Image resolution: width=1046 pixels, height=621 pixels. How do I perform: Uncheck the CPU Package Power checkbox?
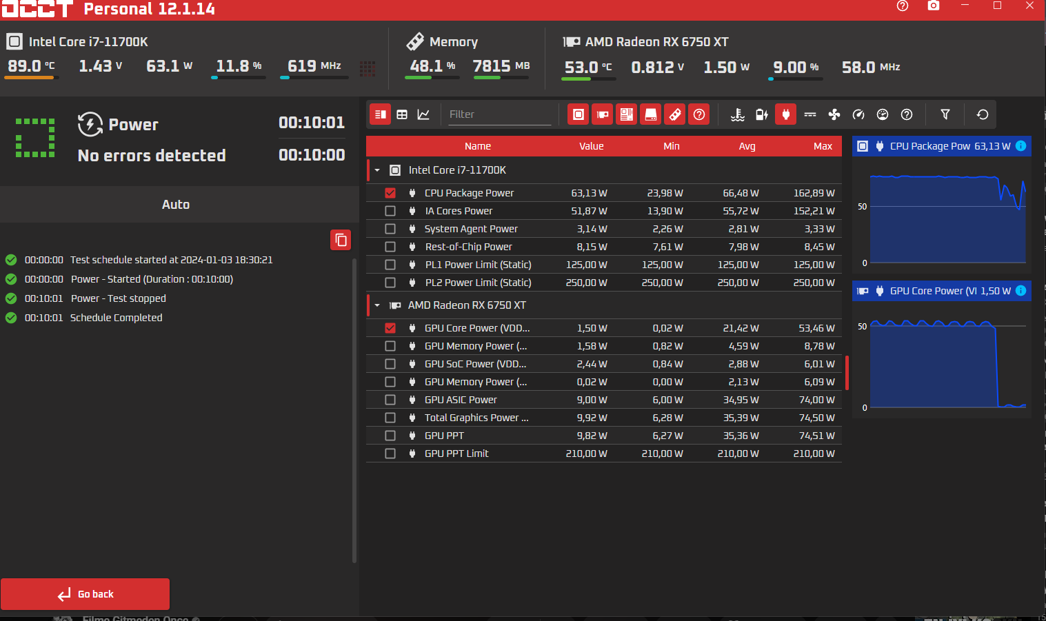pyautogui.click(x=390, y=193)
